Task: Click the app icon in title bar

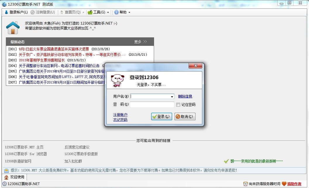Action: click(4, 4)
